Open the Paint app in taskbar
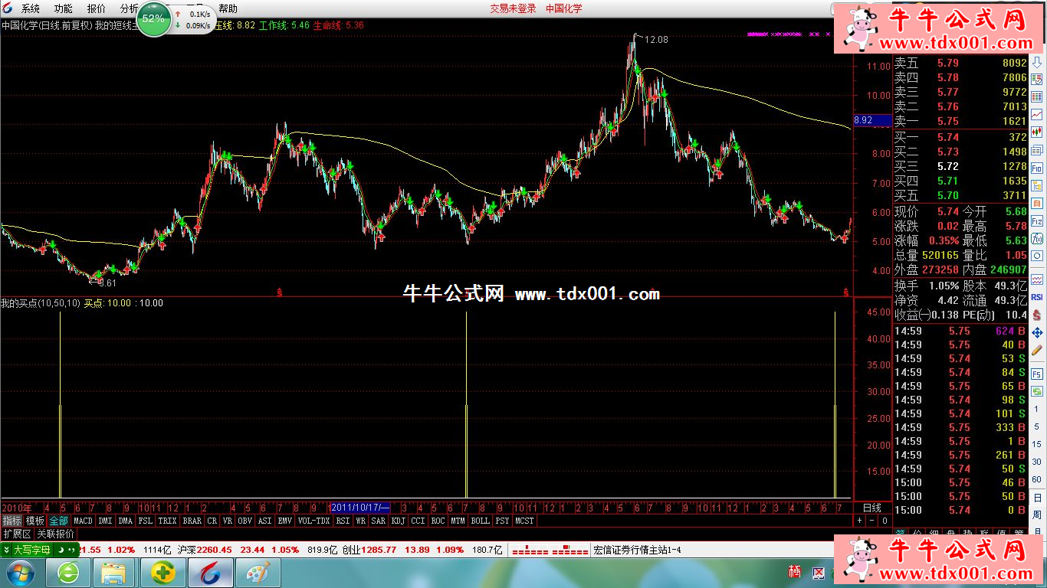This screenshot has height=588, width=1047. 258,573
